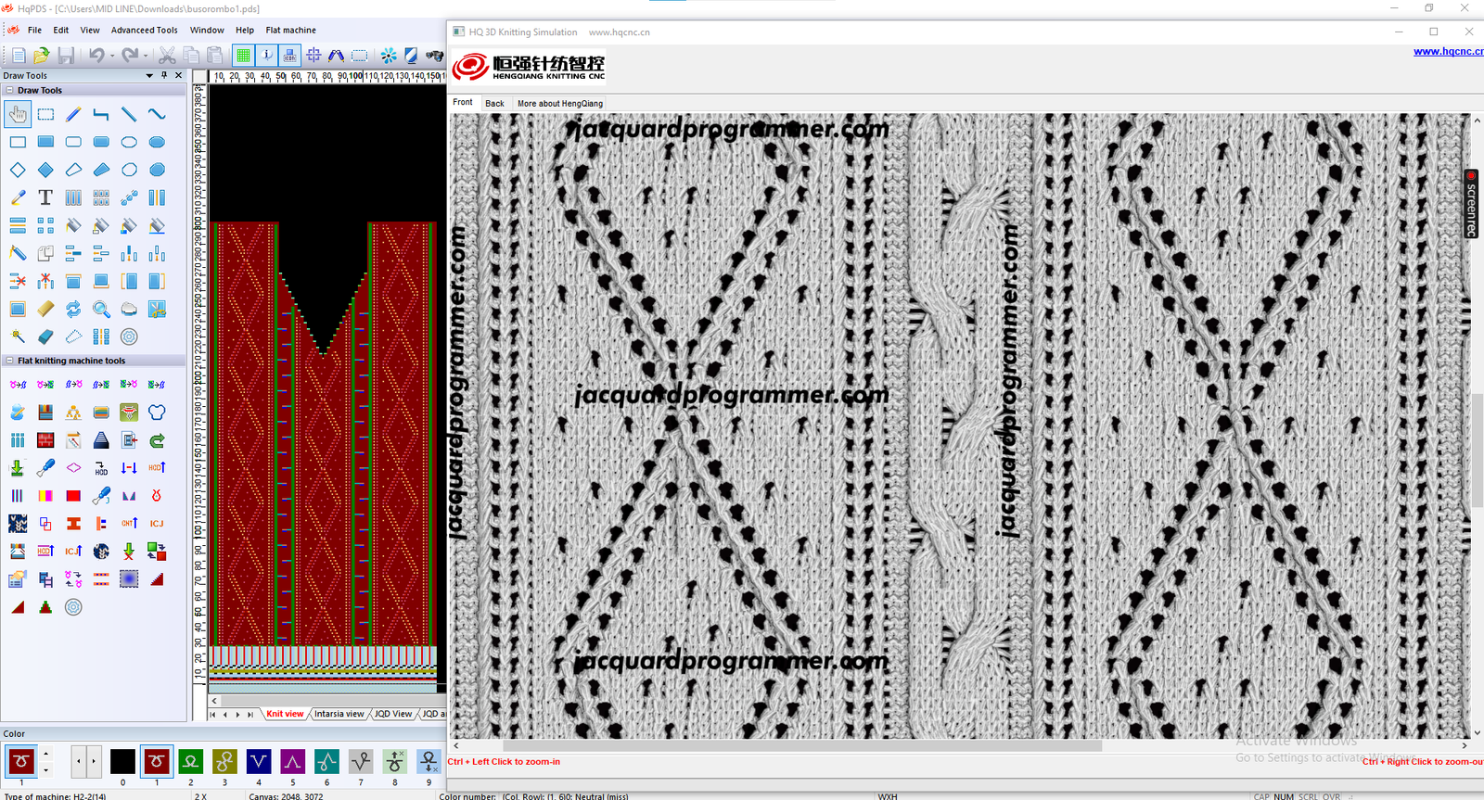Select the Pencil draw tool
1484x800 pixels.
73,114
